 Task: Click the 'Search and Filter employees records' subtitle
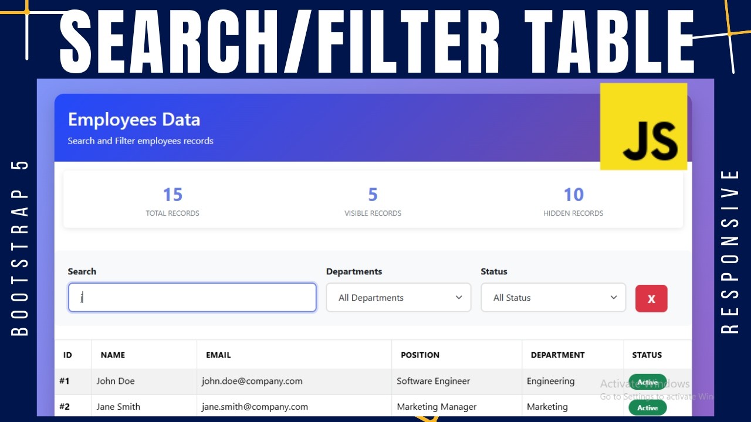[141, 141]
